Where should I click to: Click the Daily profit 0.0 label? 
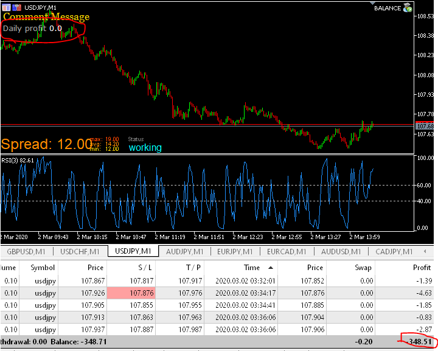coord(32,28)
